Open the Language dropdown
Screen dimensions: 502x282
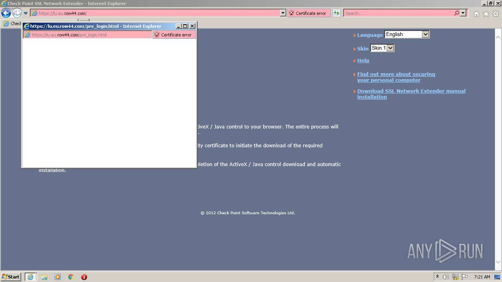[407, 34]
